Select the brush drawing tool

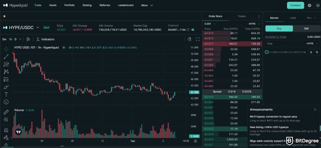tap(6, 87)
